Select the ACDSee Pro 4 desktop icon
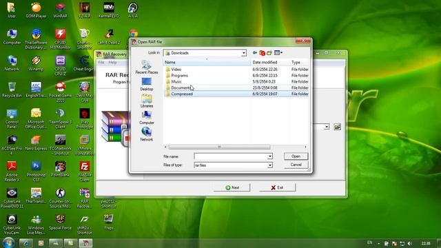 (x=12, y=145)
